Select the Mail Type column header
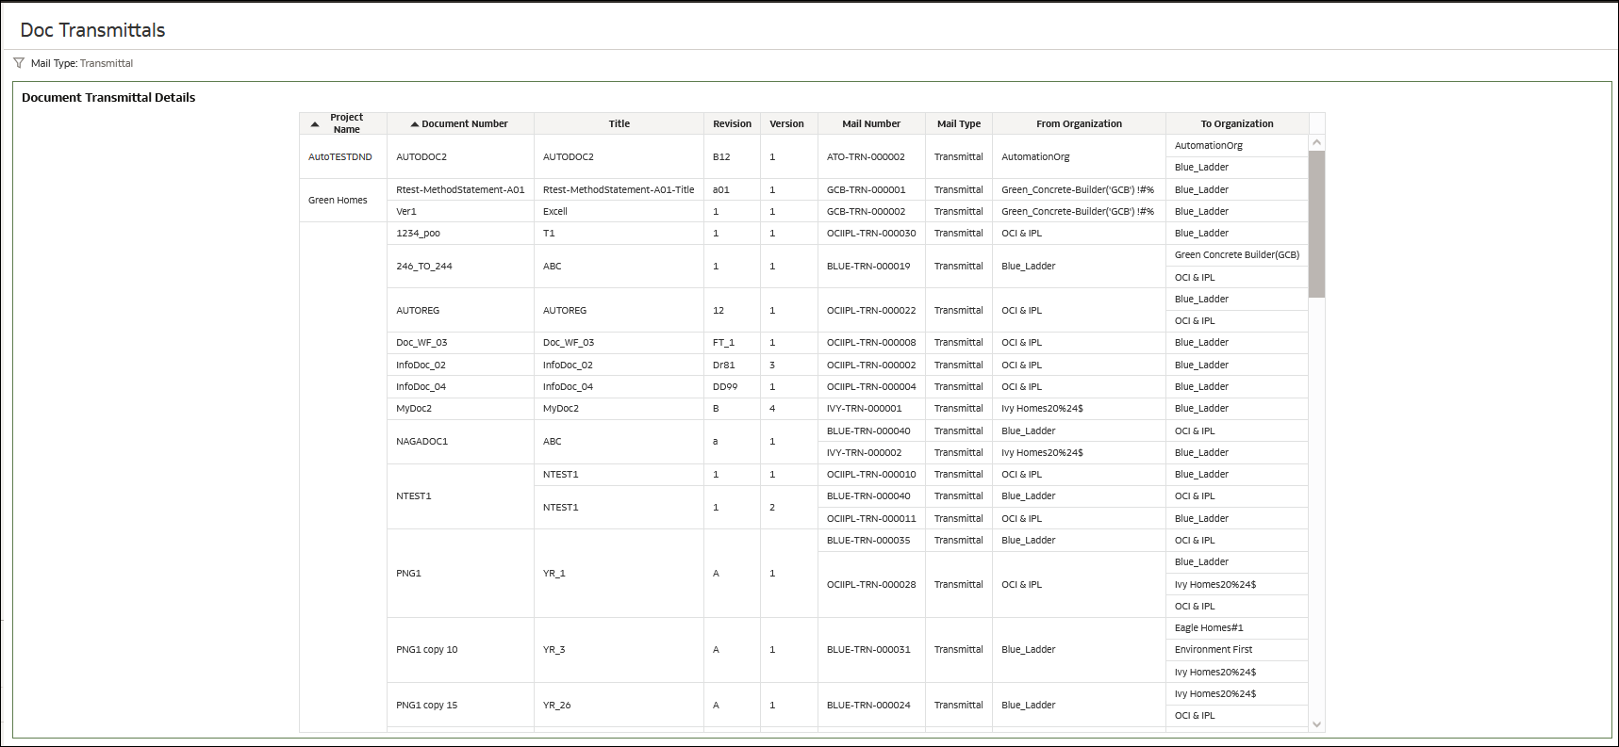Image resolution: width=1619 pixels, height=747 pixels. [x=959, y=123]
